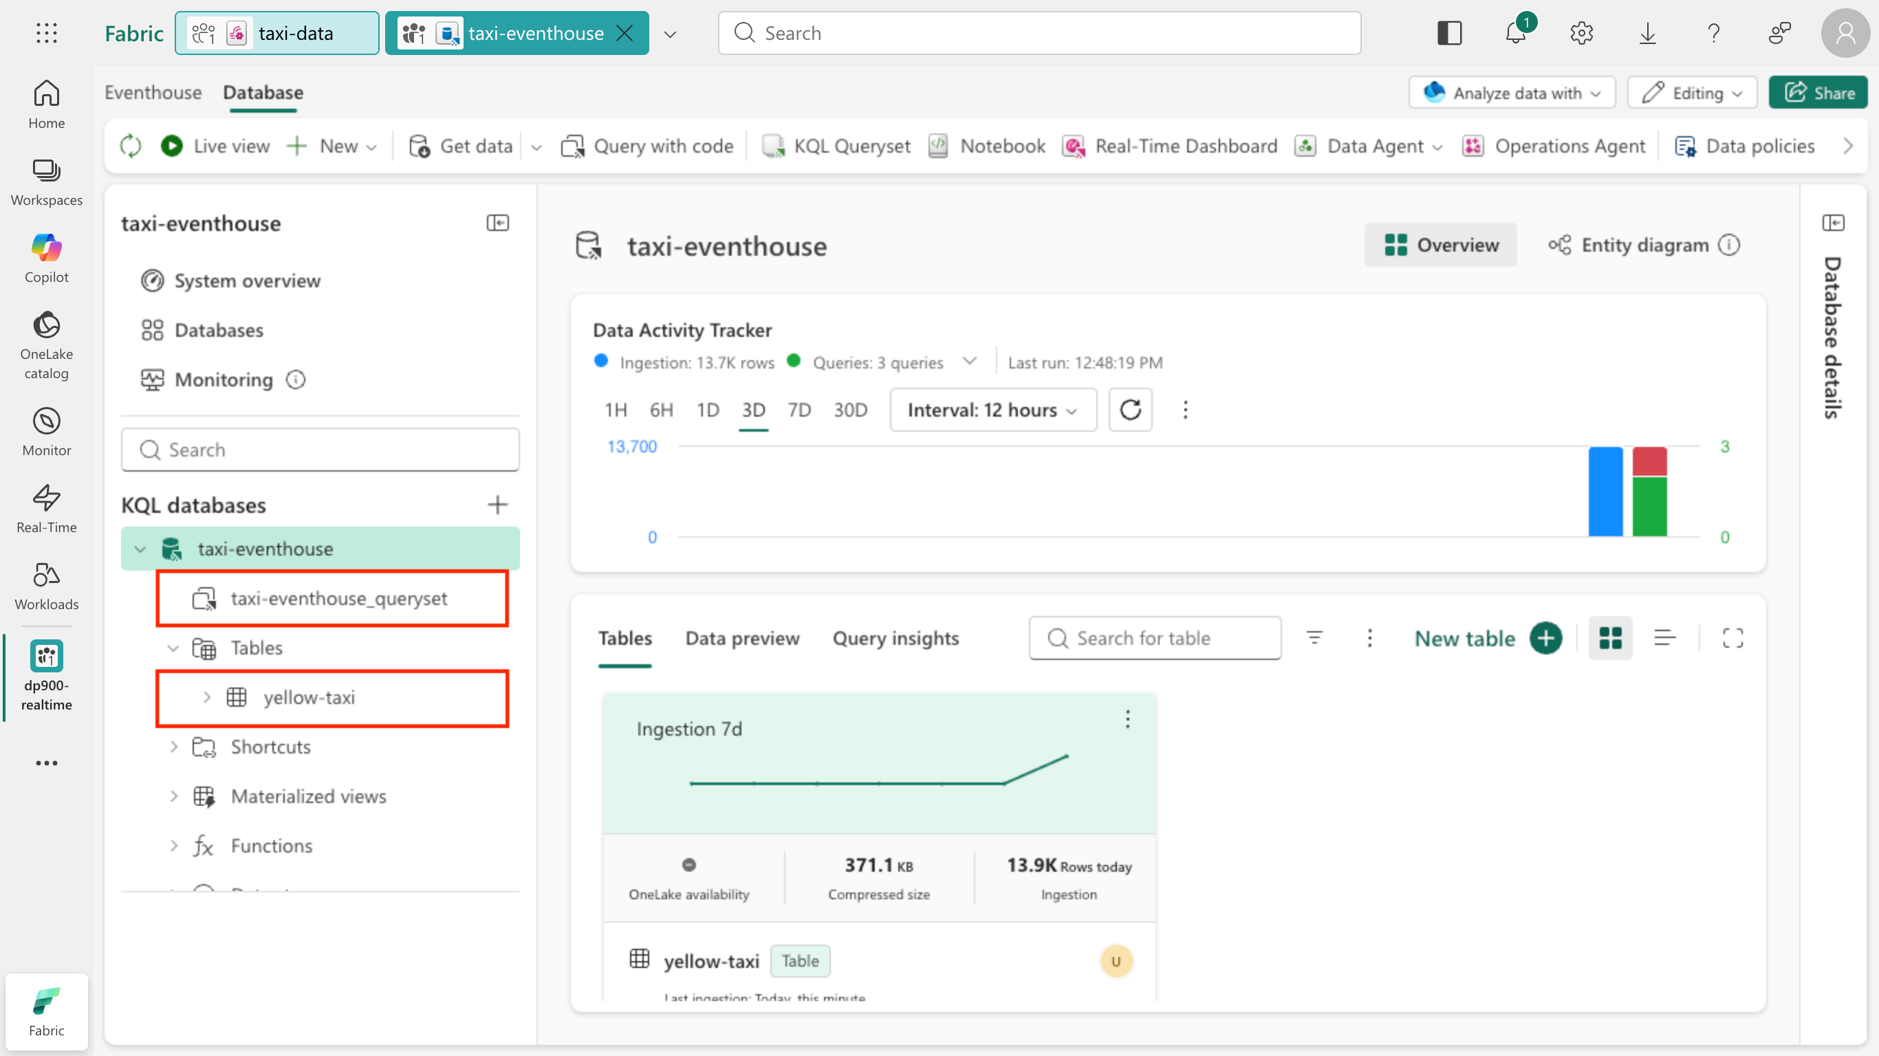The height and width of the screenshot is (1056, 1879).
Task: Collapse the taxi-eventhouse database node
Action: pos(141,549)
